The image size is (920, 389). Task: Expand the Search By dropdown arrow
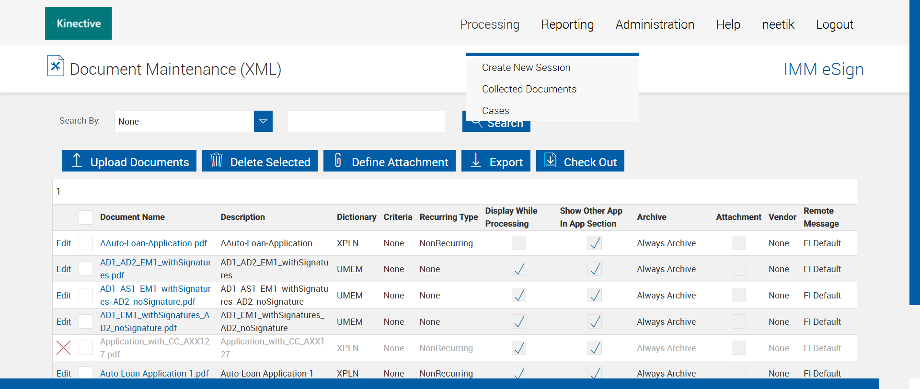pyautogui.click(x=263, y=122)
